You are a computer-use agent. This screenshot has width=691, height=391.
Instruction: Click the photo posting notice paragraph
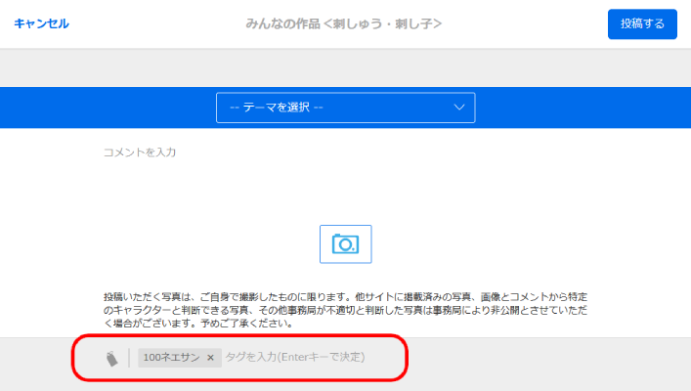(346, 310)
